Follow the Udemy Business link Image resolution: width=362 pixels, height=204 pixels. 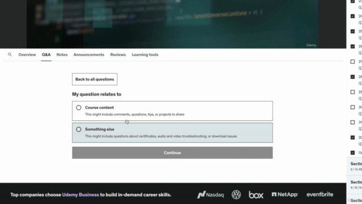click(x=80, y=195)
